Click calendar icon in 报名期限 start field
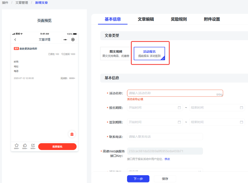Screen dimensions: 248x183 point(179,108)
